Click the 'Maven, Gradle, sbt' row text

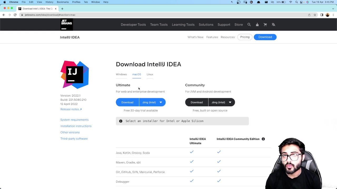[x=128, y=162]
